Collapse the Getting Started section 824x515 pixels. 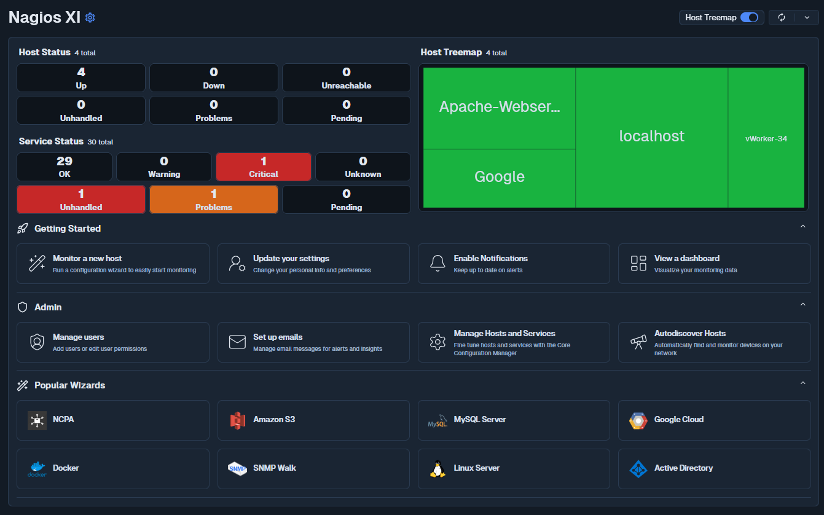pyautogui.click(x=802, y=226)
